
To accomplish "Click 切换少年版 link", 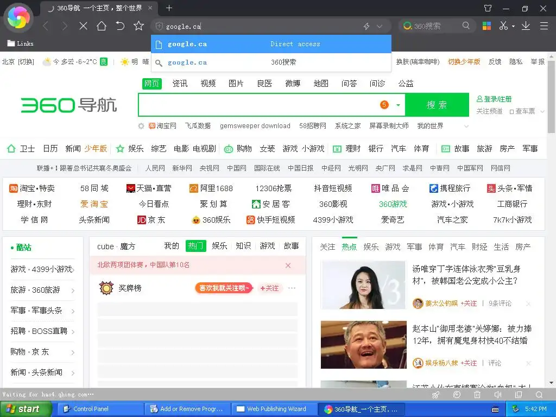I will 464,62.
